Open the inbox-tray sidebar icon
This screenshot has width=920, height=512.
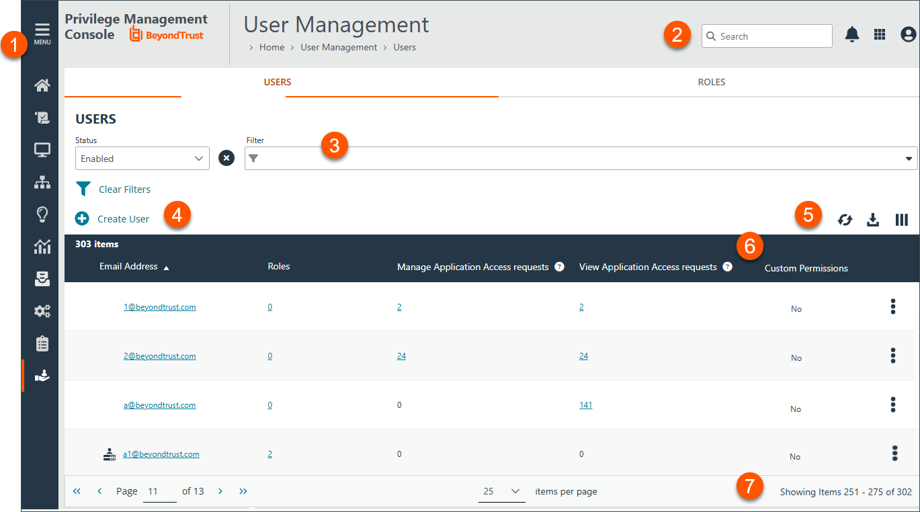[x=42, y=279]
